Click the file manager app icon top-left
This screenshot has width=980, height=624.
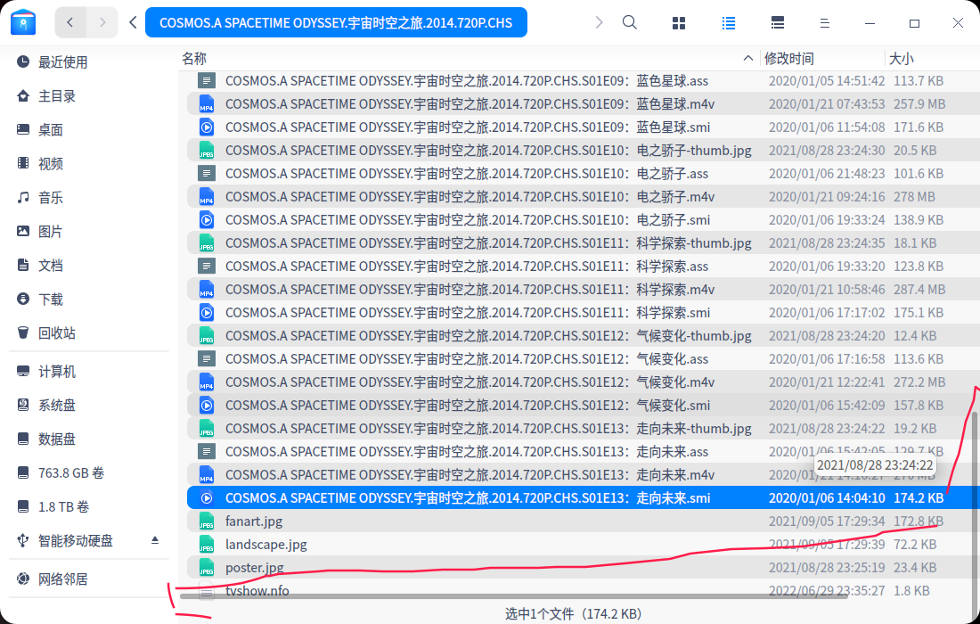[23, 22]
